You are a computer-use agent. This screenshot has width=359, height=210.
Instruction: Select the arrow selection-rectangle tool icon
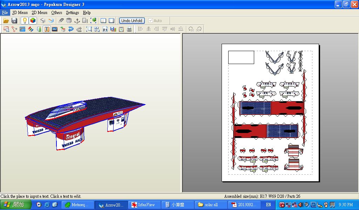(6, 29)
